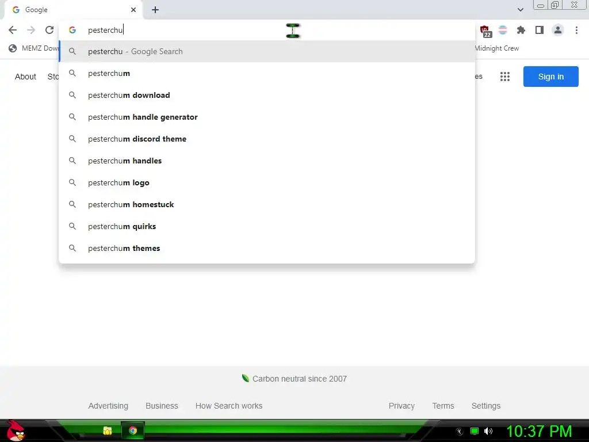Choose the pesterchu - Google Search suggestion
Viewport: 589px width, 442px height.
(x=267, y=51)
